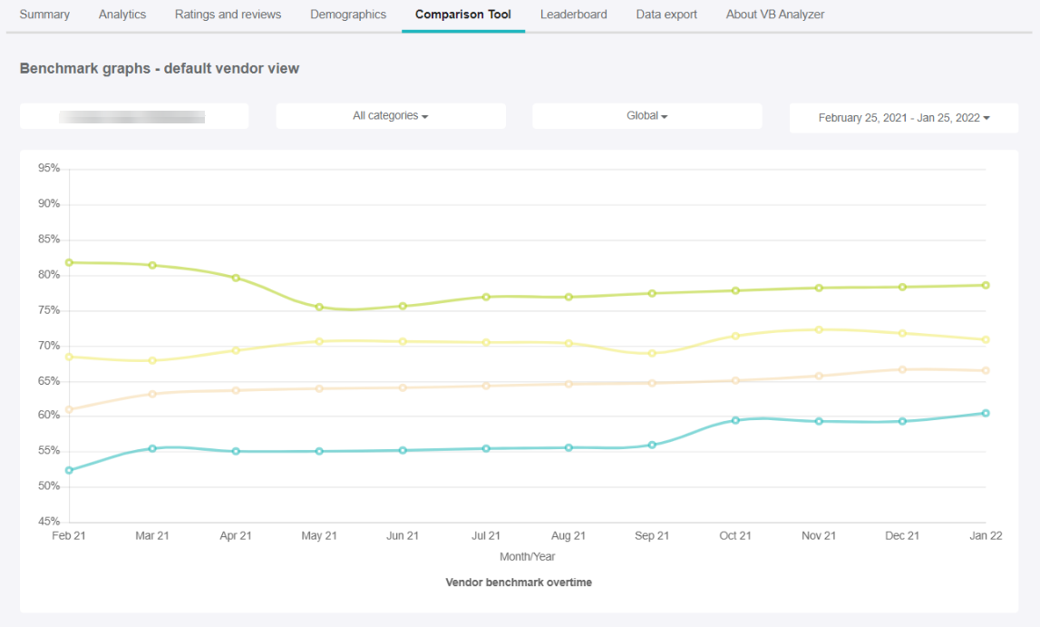Click teal line data point at Jan 22
The image size is (1040, 627).
coord(986,413)
